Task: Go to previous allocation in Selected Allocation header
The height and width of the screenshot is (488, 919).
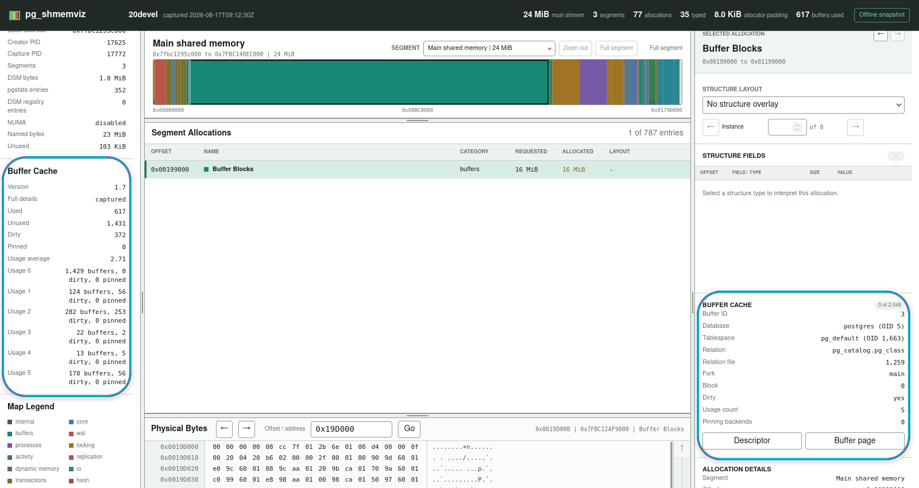Action: tap(881, 34)
